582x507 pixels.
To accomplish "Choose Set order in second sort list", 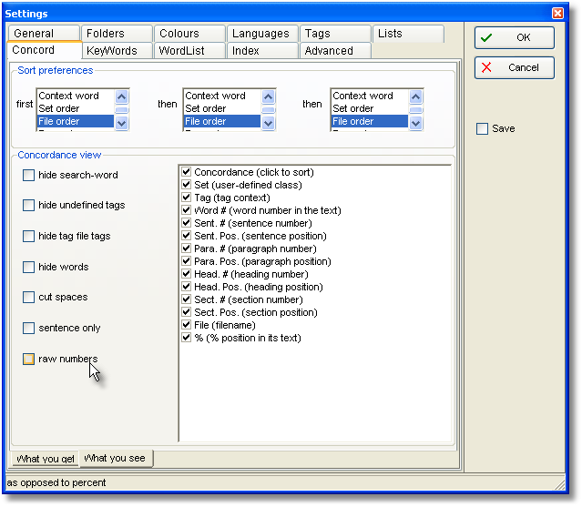I will tap(206, 108).
